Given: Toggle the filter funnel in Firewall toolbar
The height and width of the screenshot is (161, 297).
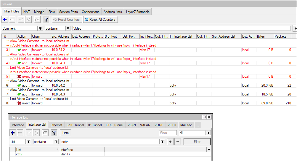Looking at the screenshot, I should tap(46, 20).
